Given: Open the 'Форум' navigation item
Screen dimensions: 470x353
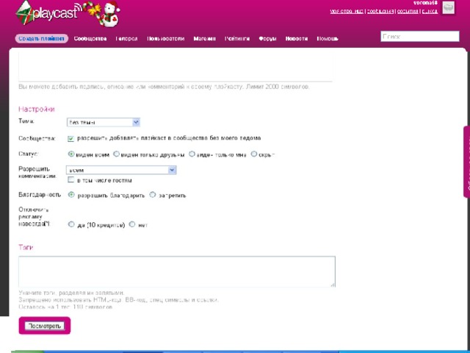Looking at the screenshot, I should (x=267, y=39).
